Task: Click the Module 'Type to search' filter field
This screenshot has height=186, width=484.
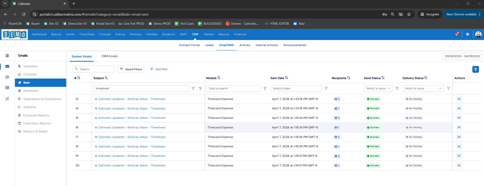Action: [x=234, y=89]
